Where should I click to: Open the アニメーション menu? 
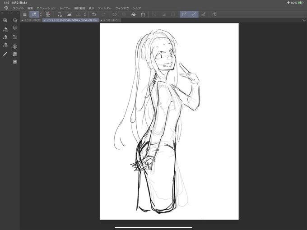coord(46,8)
